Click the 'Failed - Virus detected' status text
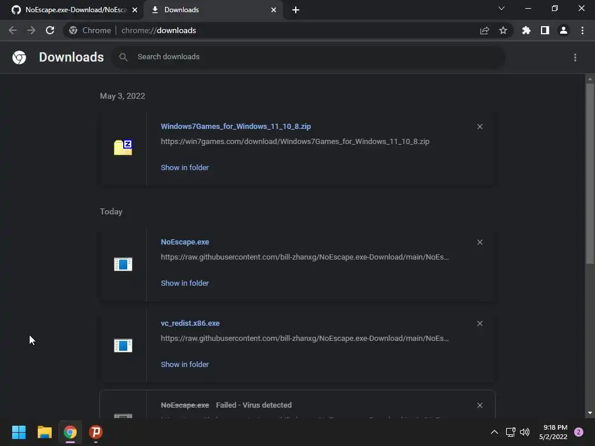Viewport: 595px width, 446px height. [254, 405]
